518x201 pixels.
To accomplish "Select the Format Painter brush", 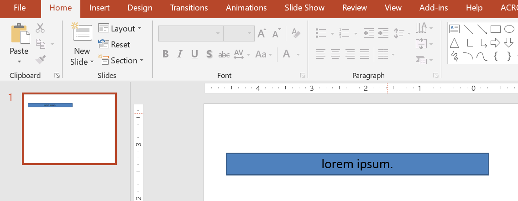I will [x=40, y=59].
